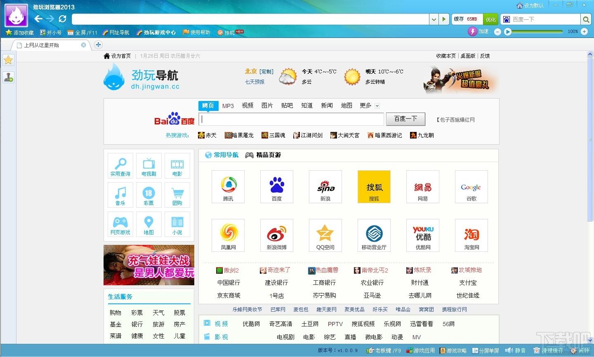Screen dimensions: 594x357
Task: Click 设为首页 link
Action: pos(117,56)
